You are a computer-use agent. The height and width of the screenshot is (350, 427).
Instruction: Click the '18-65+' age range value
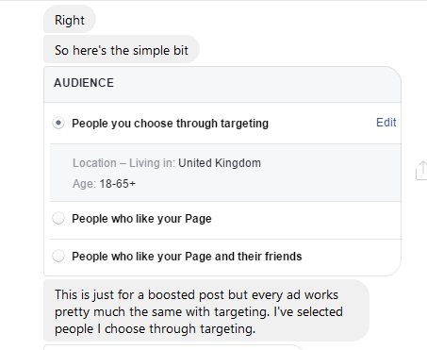pyautogui.click(x=117, y=184)
